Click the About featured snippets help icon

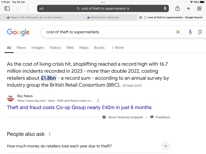pyautogui.click(x=104, y=117)
